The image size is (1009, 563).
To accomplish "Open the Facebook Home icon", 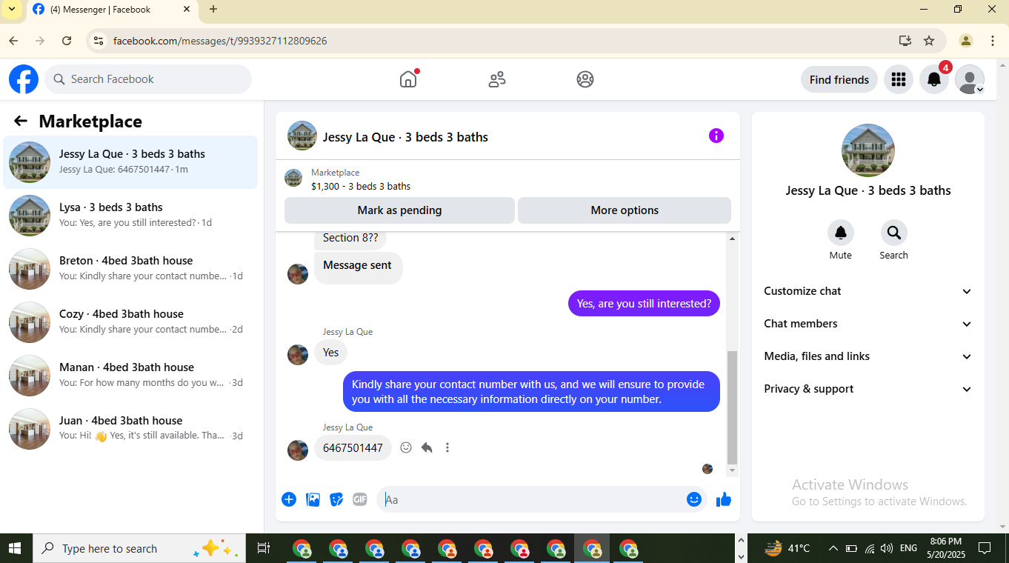I will [x=408, y=79].
